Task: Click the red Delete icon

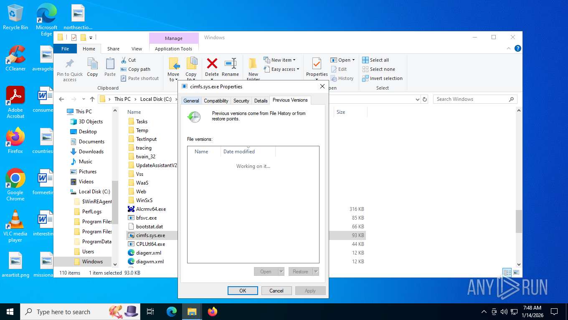Action: pyautogui.click(x=212, y=64)
